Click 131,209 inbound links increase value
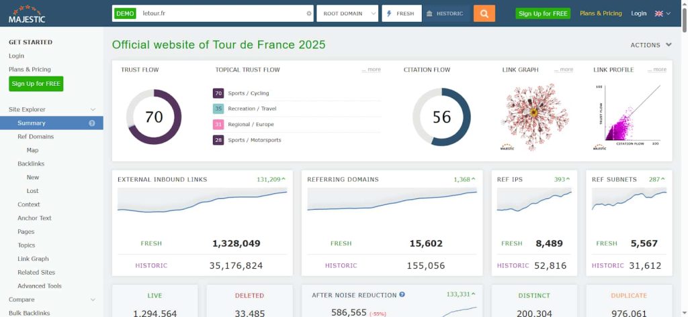Screen dimensions: 688x317 pyautogui.click(x=271, y=179)
